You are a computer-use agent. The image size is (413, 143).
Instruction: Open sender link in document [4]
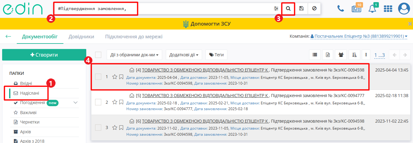tap(205, 70)
